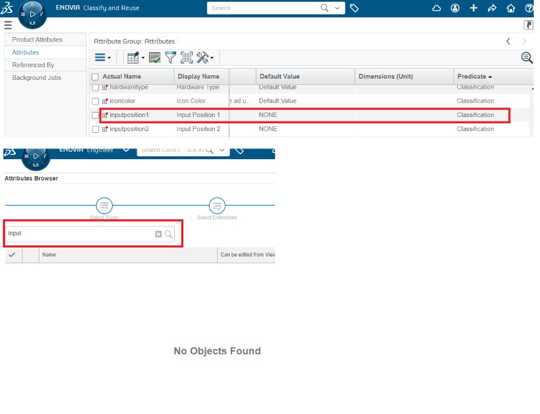Click the 3DEXPERIENCE compass play button
The image size is (540, 414).
coord(33,14)
